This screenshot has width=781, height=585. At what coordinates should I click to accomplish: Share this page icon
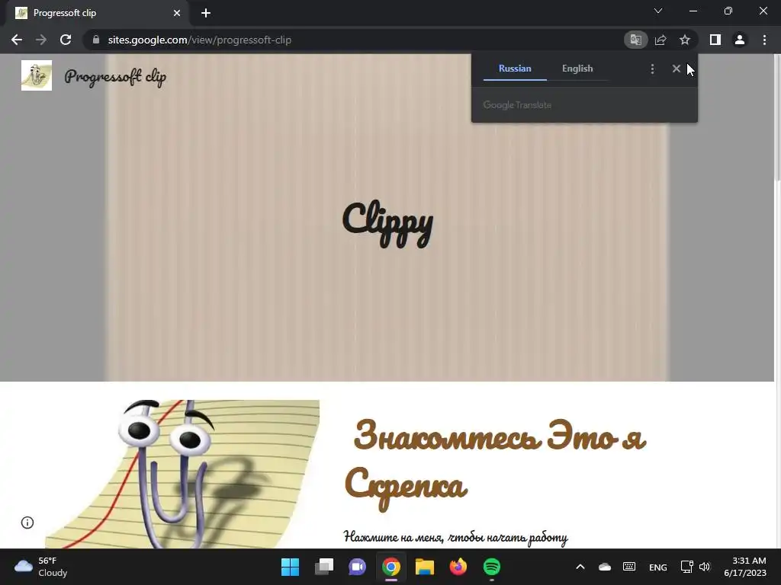(660, 40)
